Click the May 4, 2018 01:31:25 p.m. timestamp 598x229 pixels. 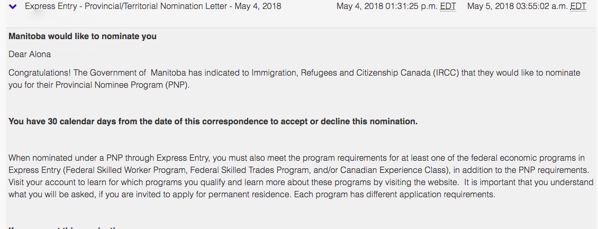pyautogui.click(x=388, y=6)
